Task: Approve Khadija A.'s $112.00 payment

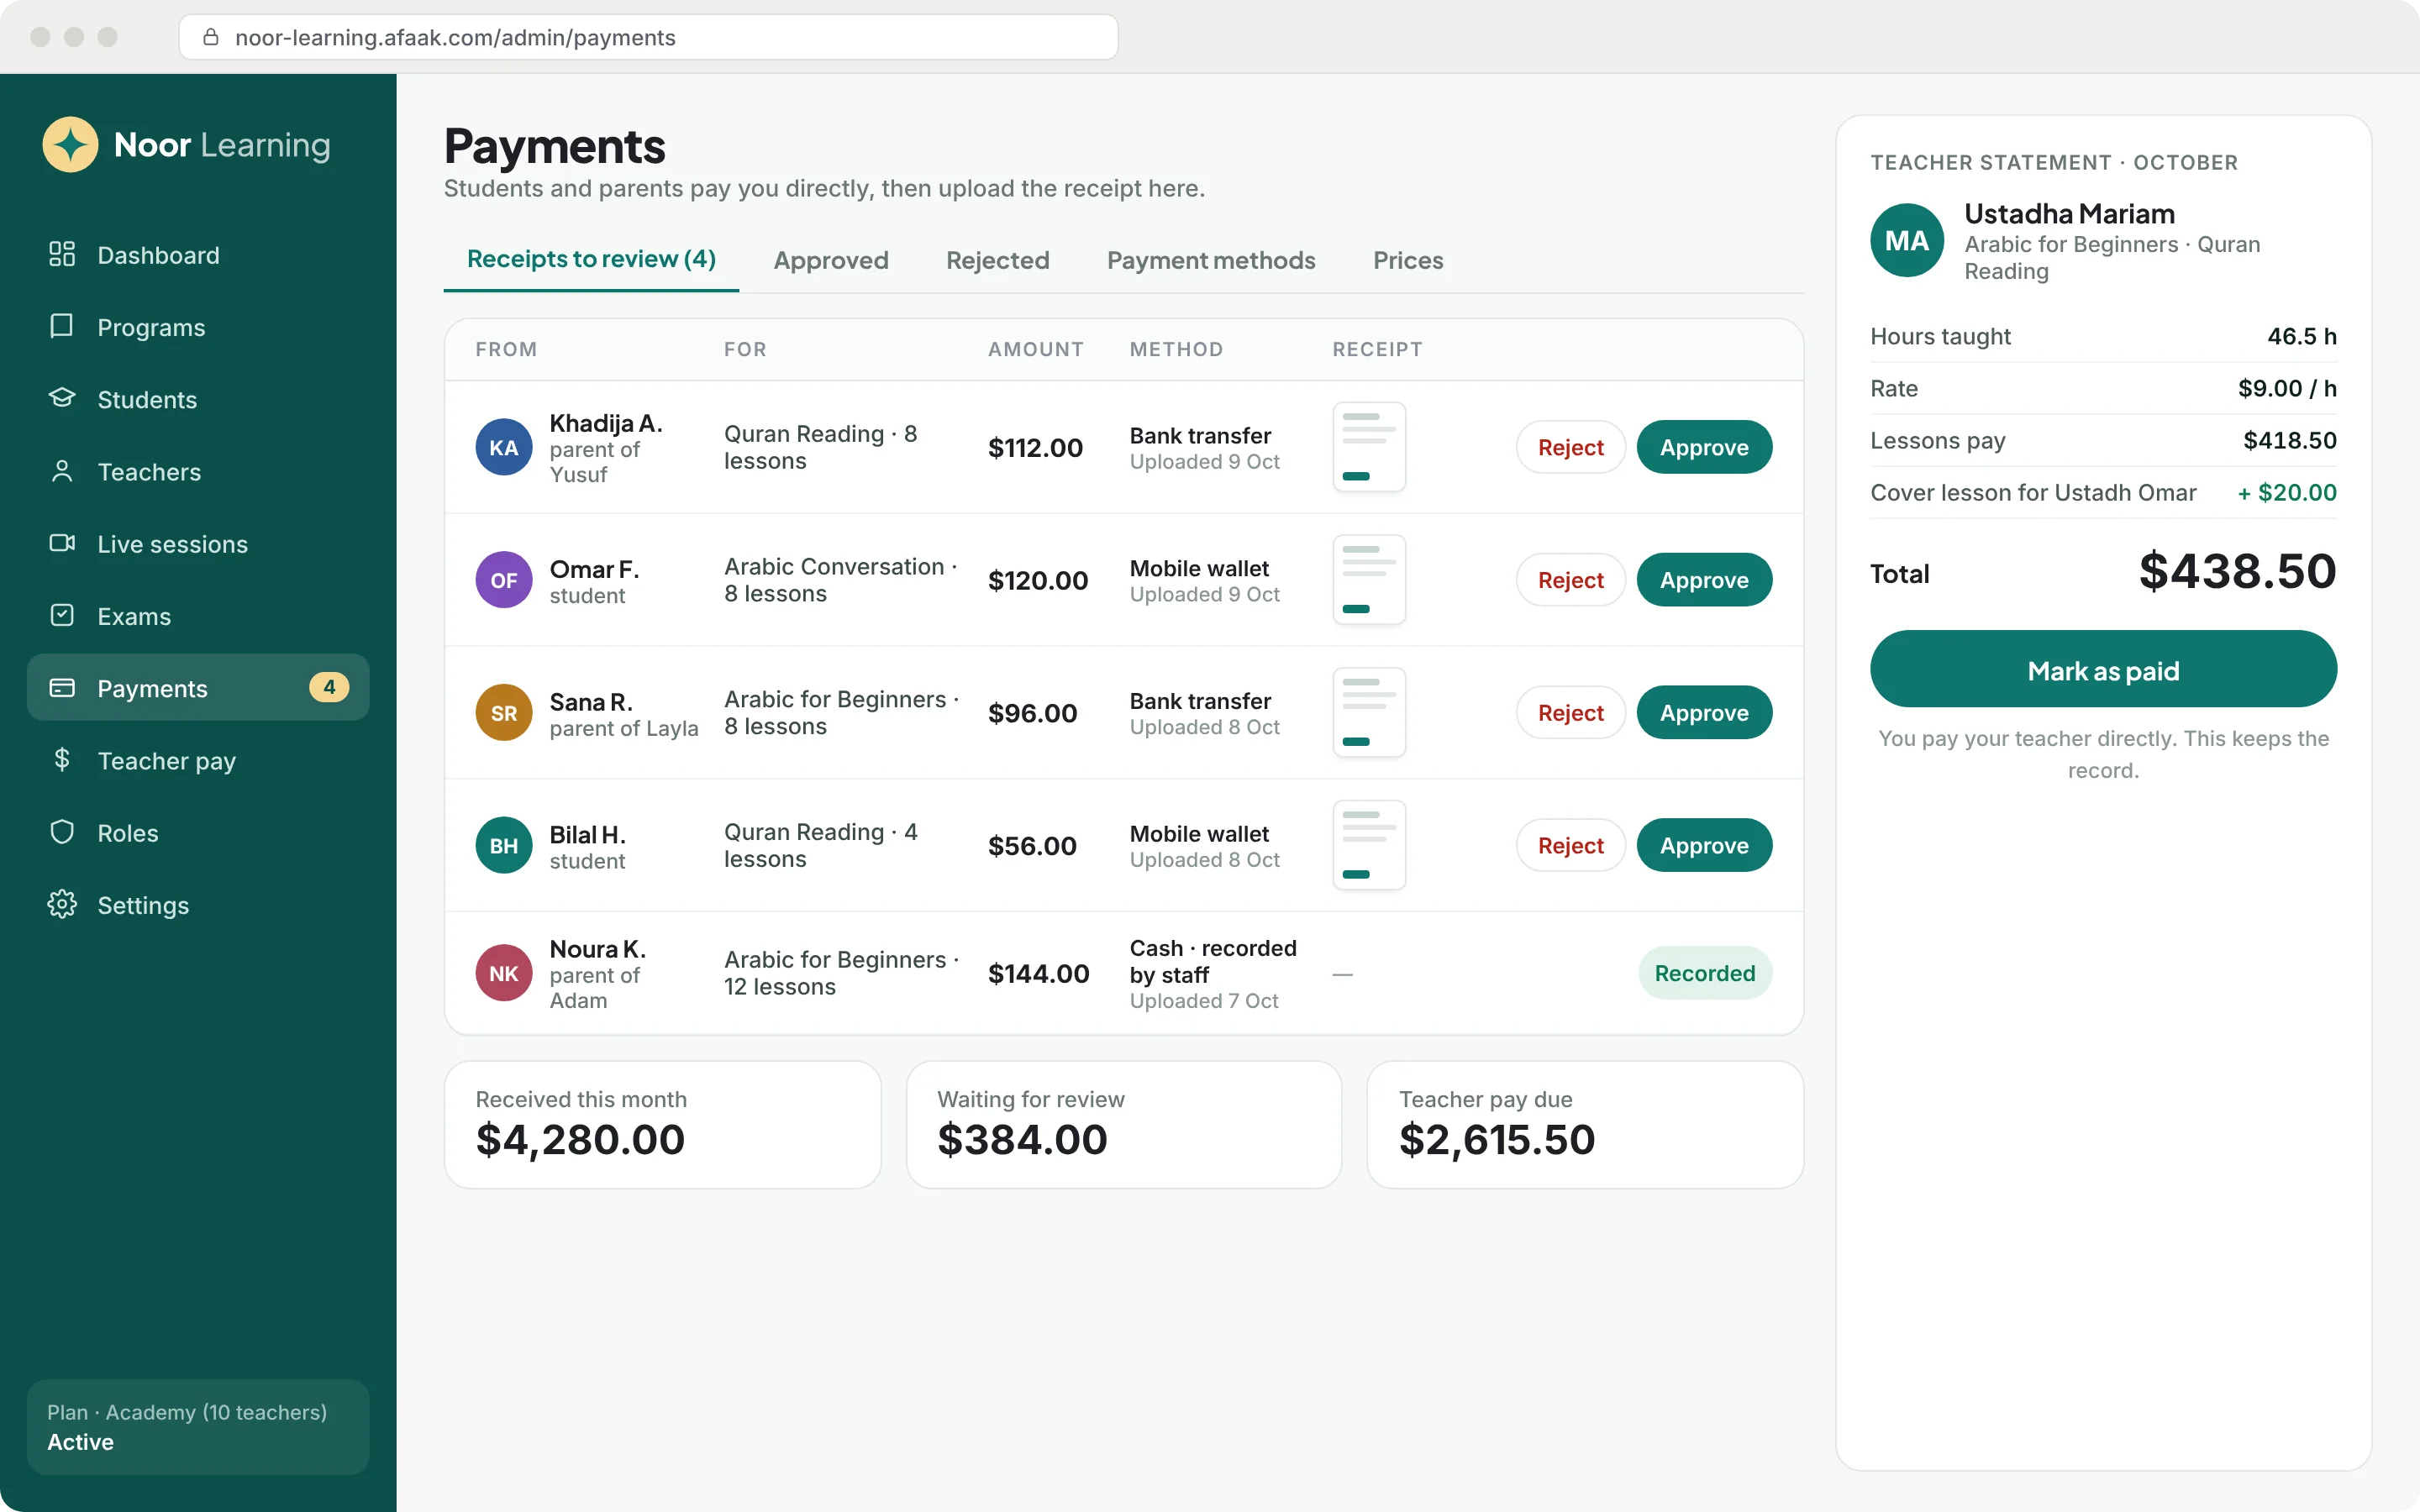Action: click(x=1704, y=447)
